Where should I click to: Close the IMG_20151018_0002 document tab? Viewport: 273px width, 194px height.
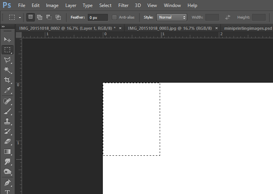coord(120,28)
